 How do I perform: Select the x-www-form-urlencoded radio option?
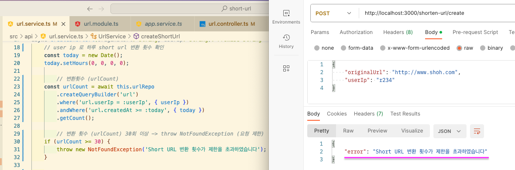click(x=383, y=48)
